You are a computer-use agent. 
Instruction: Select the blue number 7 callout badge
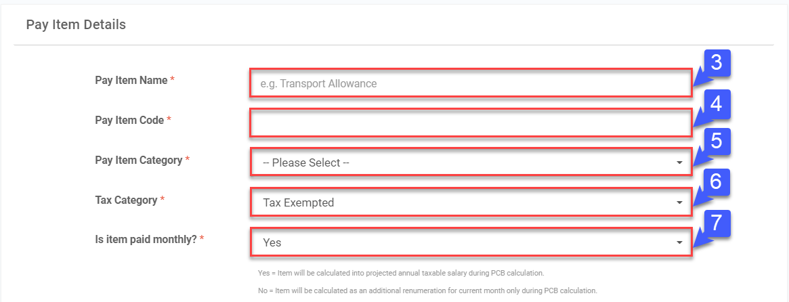(717, 222)
